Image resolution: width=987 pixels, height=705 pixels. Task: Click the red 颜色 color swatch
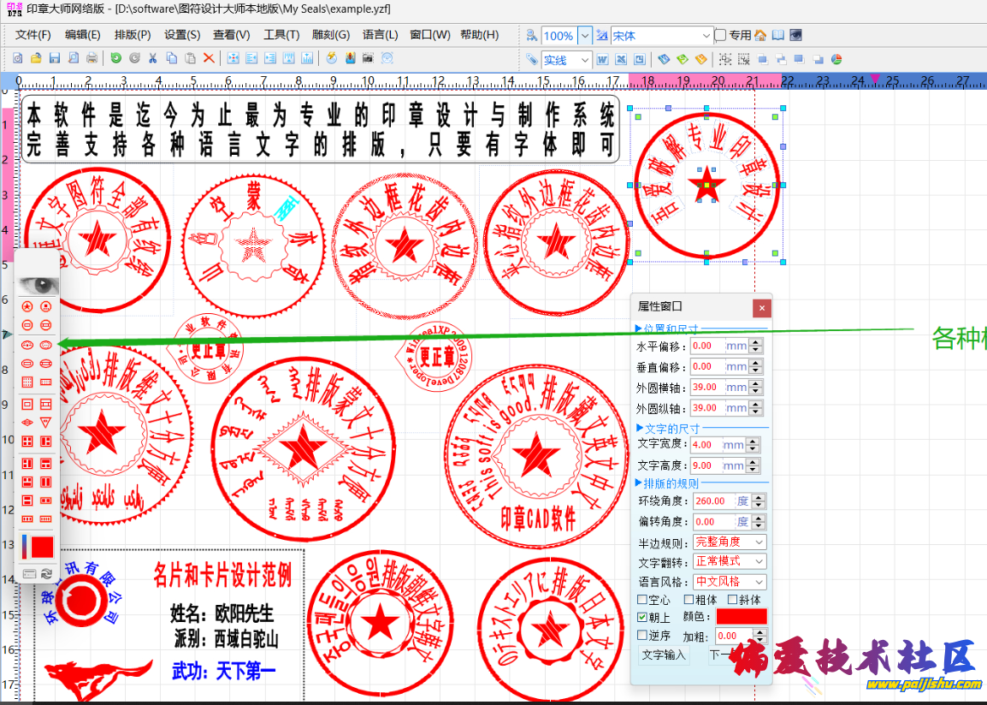[x=741, y=617]
